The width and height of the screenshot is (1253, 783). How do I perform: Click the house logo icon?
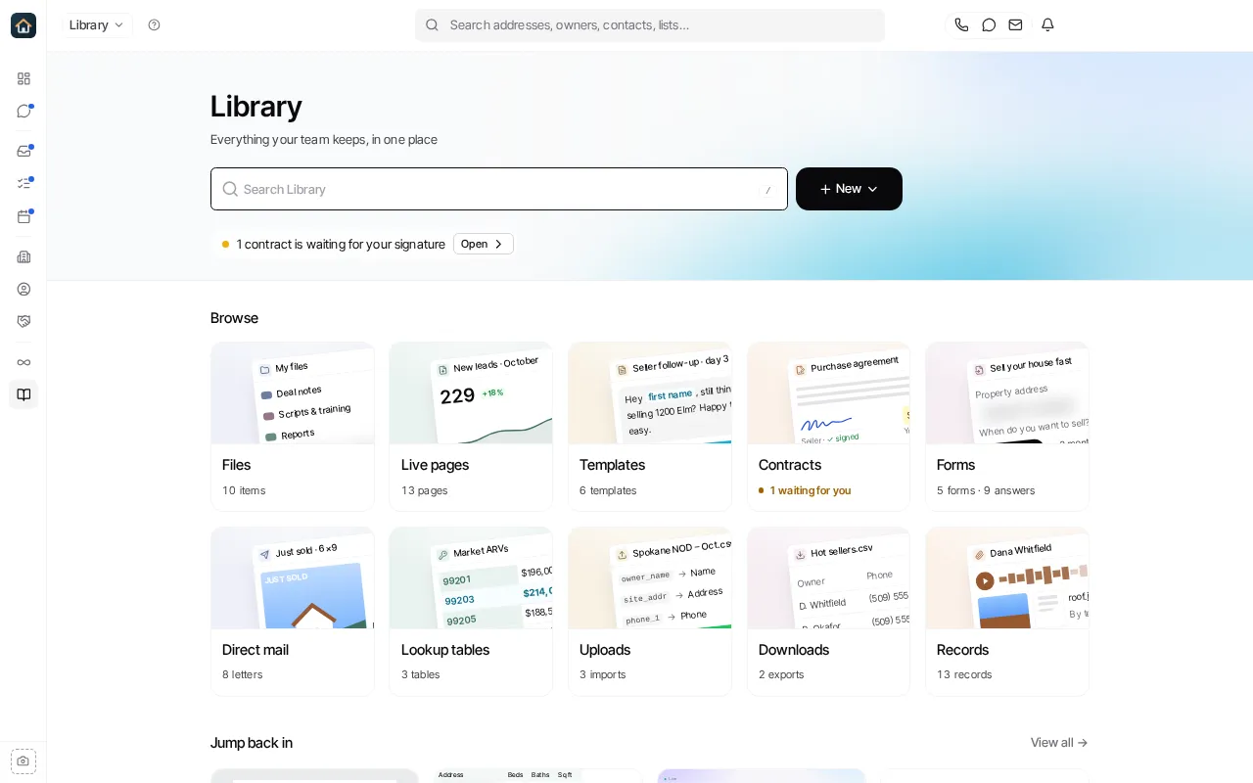pyautogui.click(x=23, y=25)
